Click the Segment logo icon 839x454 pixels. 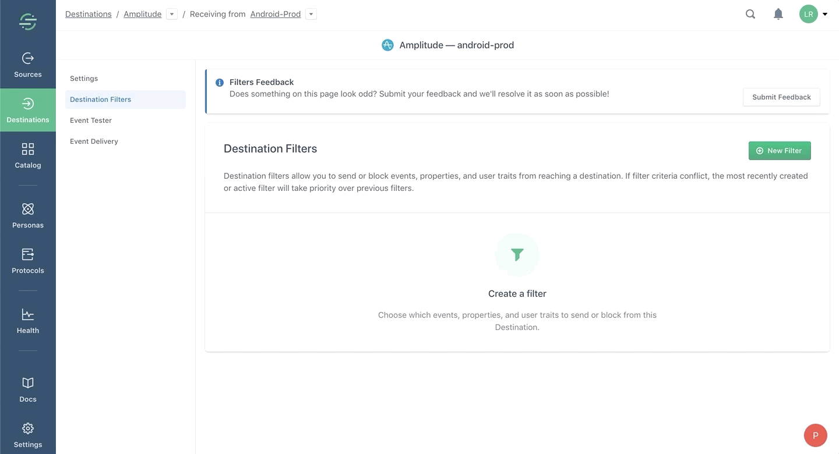pyautogui.click(x=28, y=22)
